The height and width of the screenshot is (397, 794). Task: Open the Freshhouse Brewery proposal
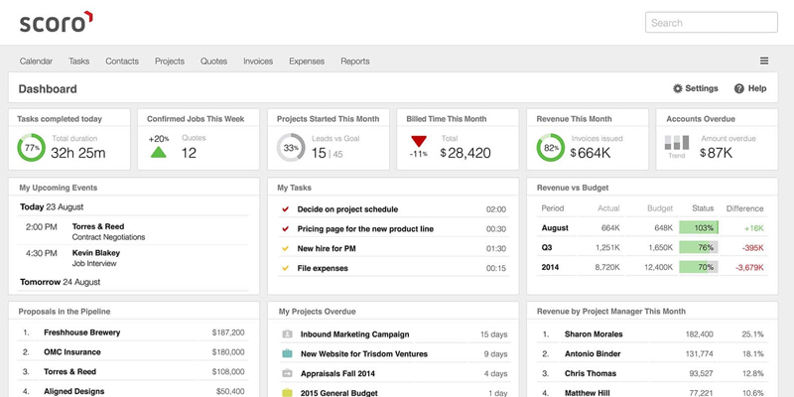click(x=81, y=332)
